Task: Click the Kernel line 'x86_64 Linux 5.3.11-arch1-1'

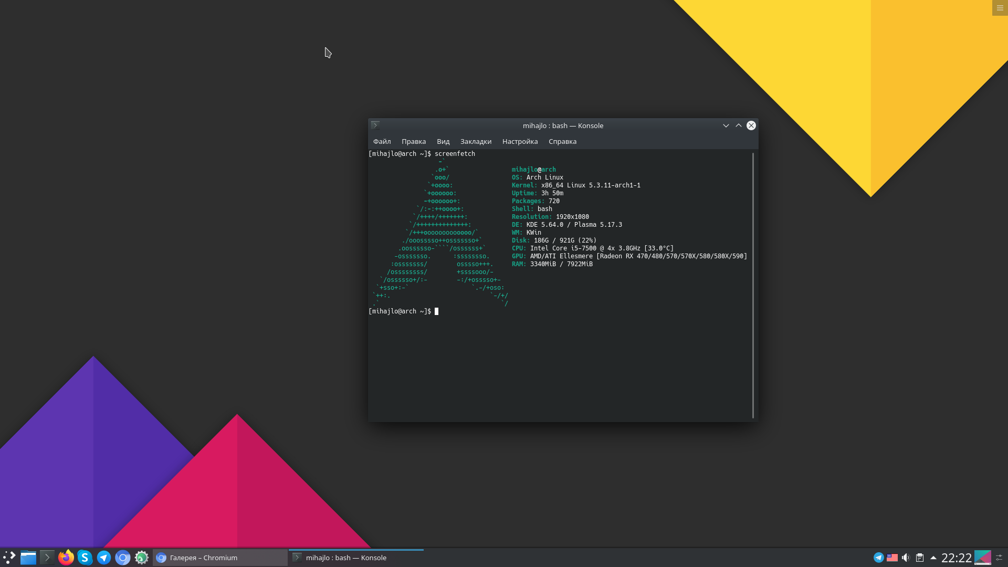Action: click(x=576, y=185)
